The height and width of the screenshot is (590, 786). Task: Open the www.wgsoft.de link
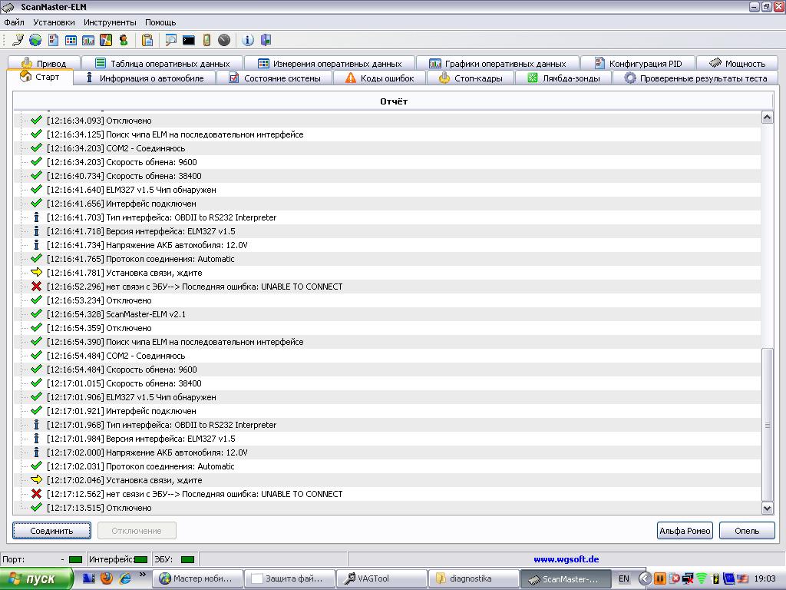(566, 559)
